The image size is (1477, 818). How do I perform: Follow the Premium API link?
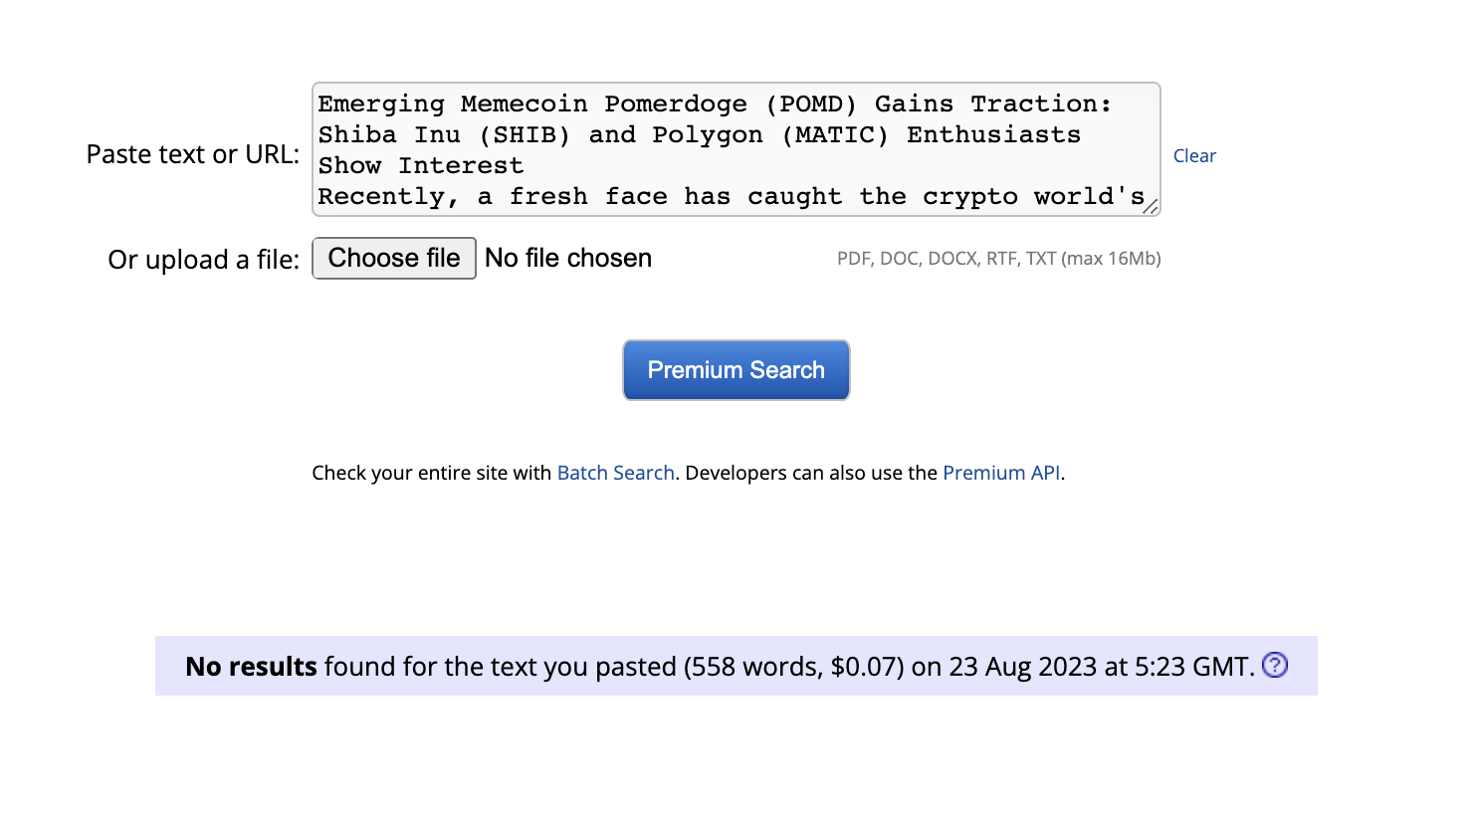pos(1001,473)
